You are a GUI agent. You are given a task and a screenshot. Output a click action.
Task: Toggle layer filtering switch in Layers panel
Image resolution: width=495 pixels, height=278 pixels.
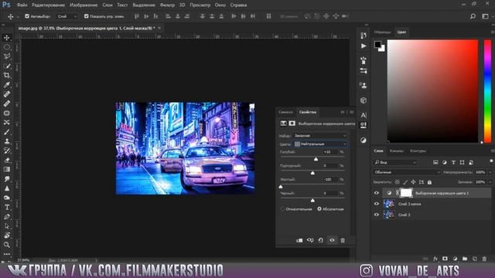point(491,161)
